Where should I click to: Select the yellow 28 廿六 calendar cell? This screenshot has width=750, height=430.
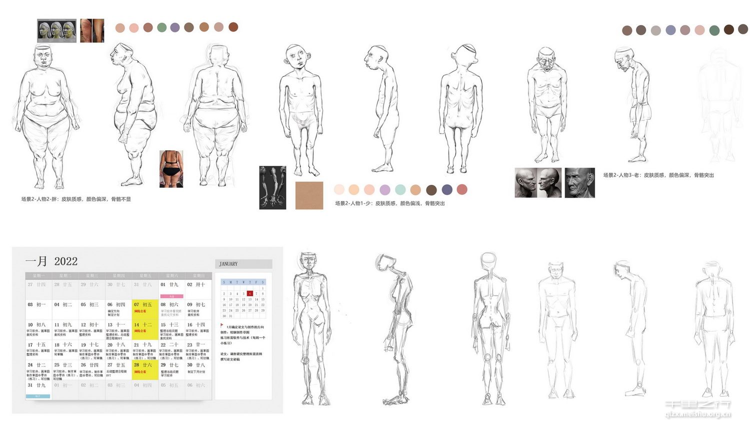pyautogui.click(x=145, y=370)
